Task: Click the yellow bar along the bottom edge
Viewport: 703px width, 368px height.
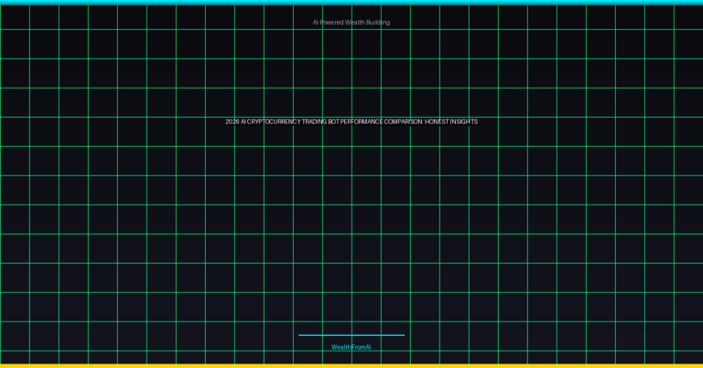Action: pyautogui.click(x=351, y=365)
